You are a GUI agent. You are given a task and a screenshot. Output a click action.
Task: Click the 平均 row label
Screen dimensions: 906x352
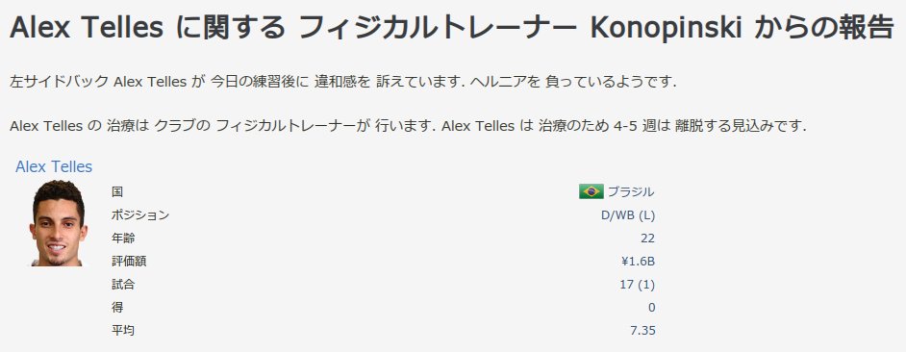123,331
